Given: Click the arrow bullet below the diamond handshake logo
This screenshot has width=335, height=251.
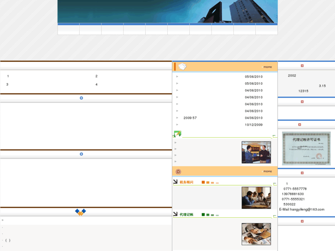Looking at the screenshot, I should coord(3,220).
